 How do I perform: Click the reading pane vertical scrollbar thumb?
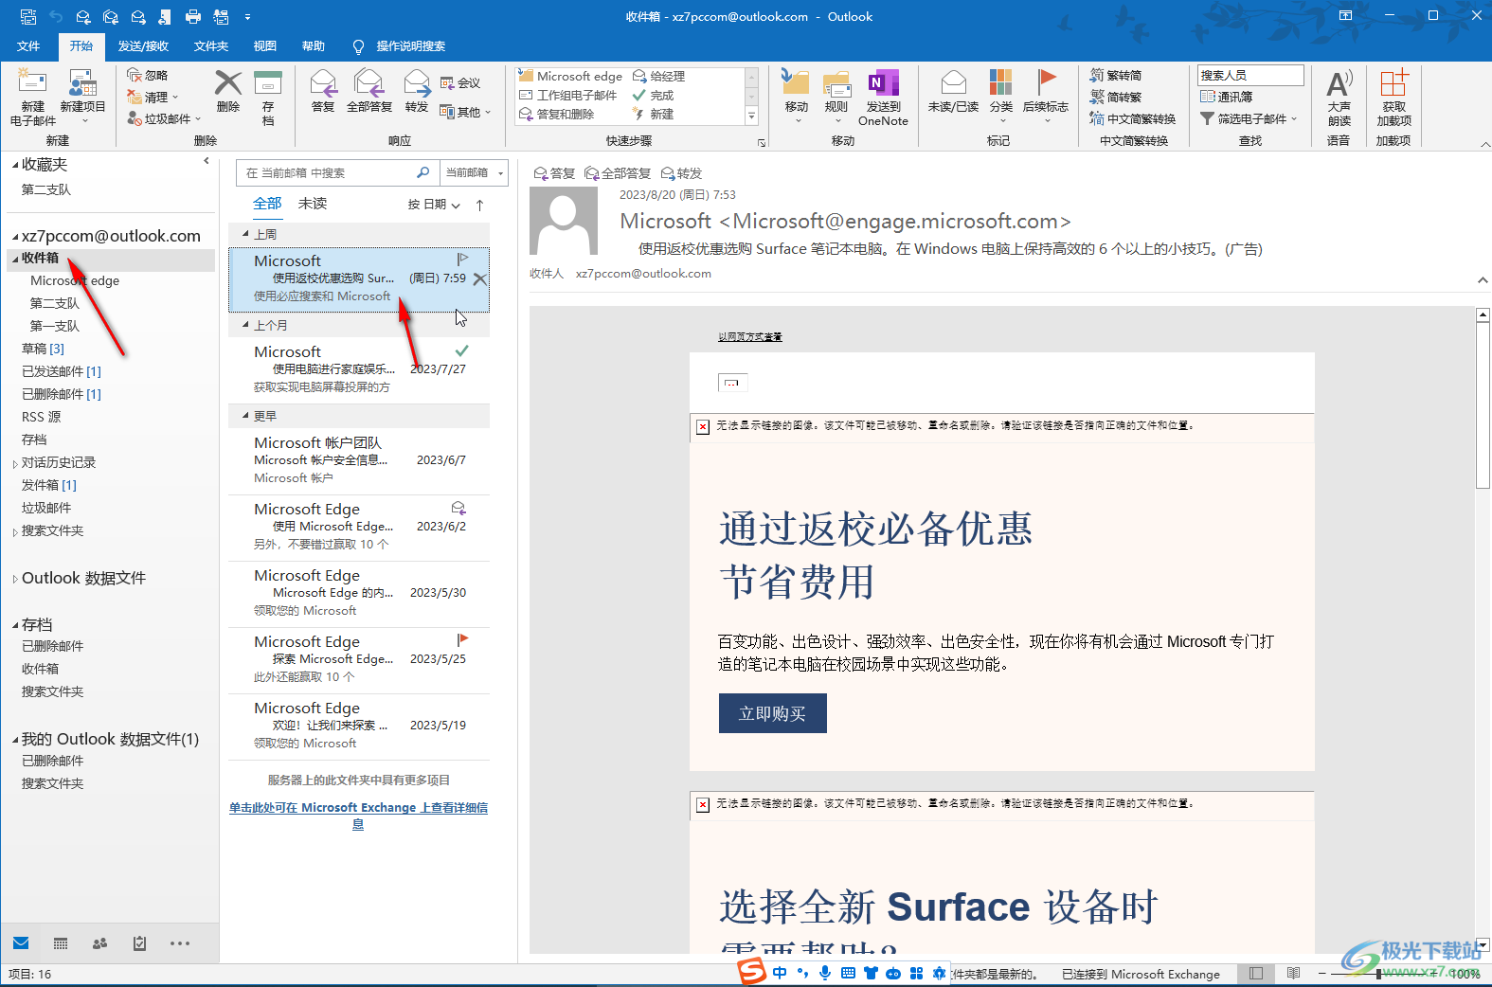(x=1483, y=405)
